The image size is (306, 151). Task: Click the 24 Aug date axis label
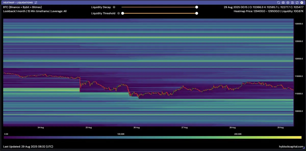[41, 128]
